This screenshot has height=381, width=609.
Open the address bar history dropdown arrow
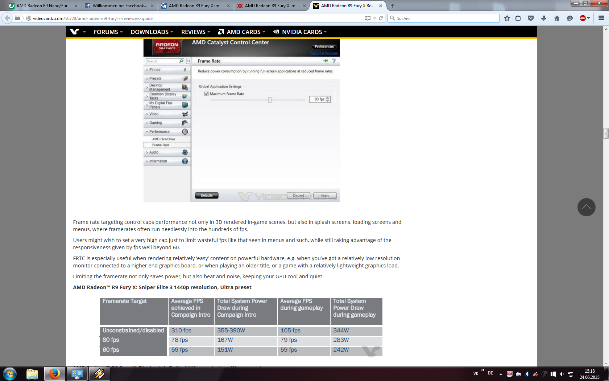374,18
